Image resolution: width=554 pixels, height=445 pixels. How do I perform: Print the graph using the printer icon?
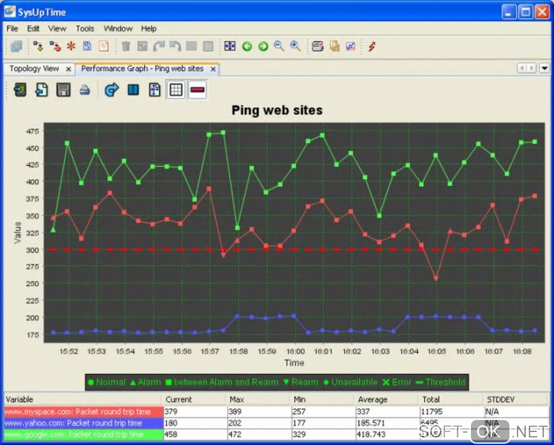pos(85,90)
